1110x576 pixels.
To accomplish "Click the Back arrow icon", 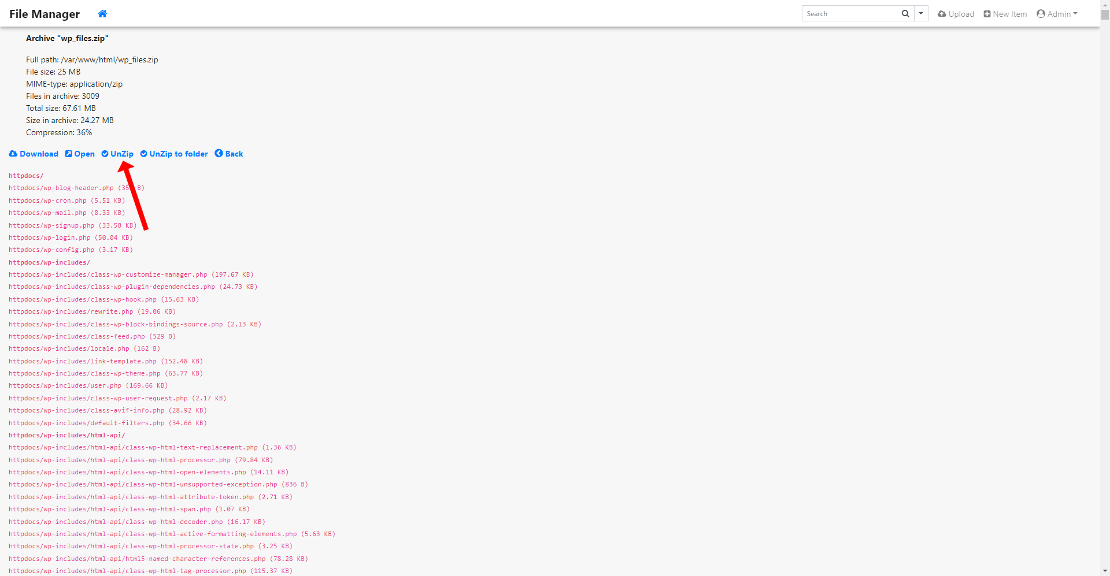I will (x=219, y=154).
